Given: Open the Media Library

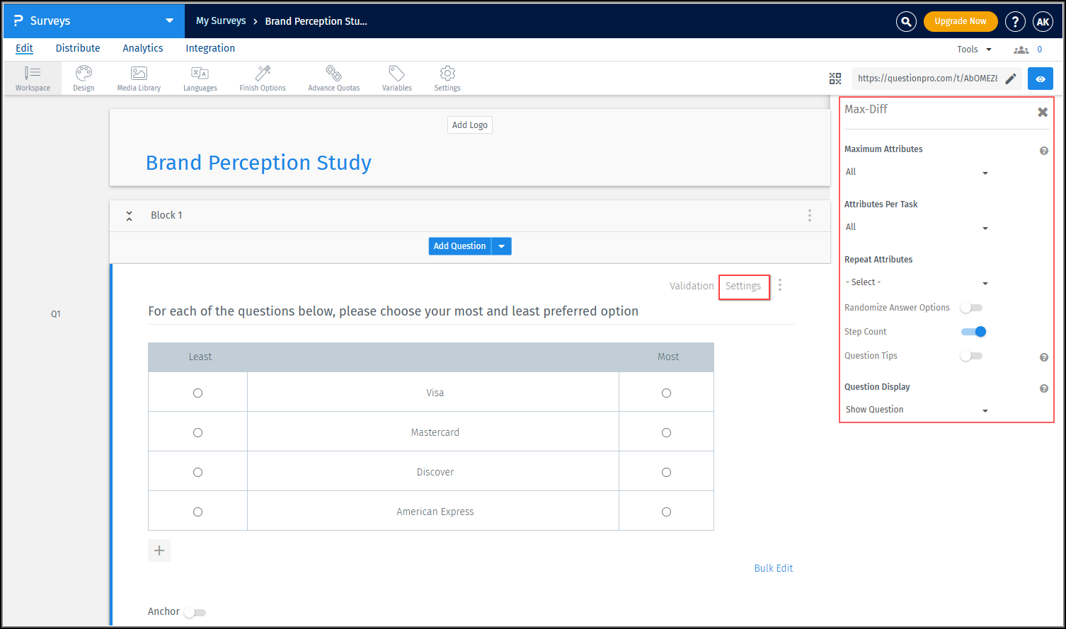Looking at the screenshot, I should click(138, 78).
